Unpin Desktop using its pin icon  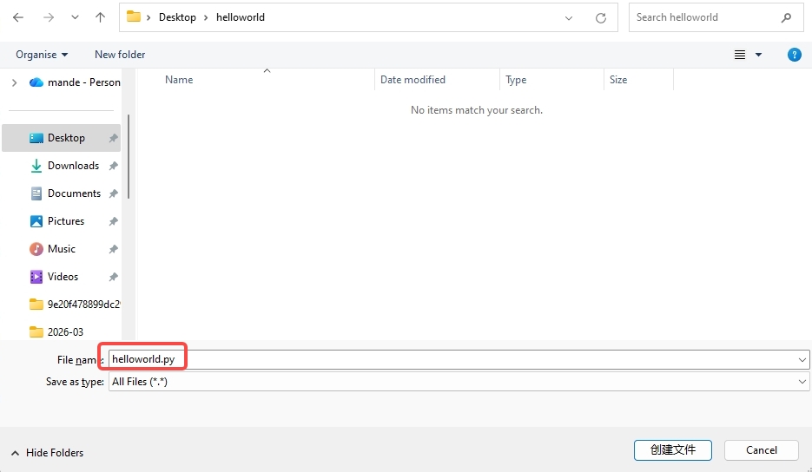tap(113, 138)
